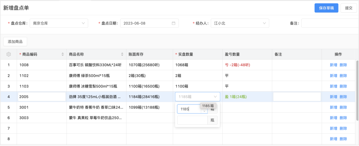Click the 瓶 quantity input field

click(192, 120)
